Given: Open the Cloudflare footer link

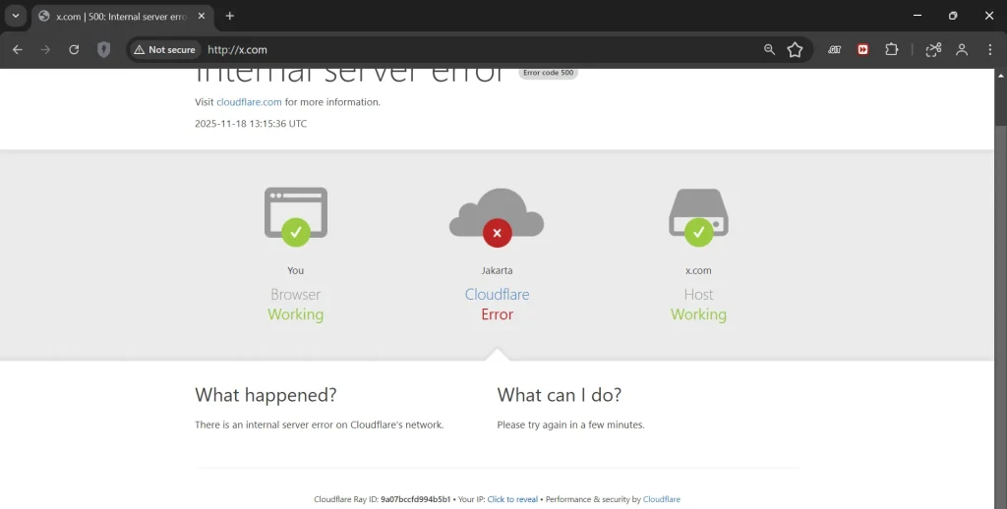Looking at the screenshot, I should click(662, 499).
